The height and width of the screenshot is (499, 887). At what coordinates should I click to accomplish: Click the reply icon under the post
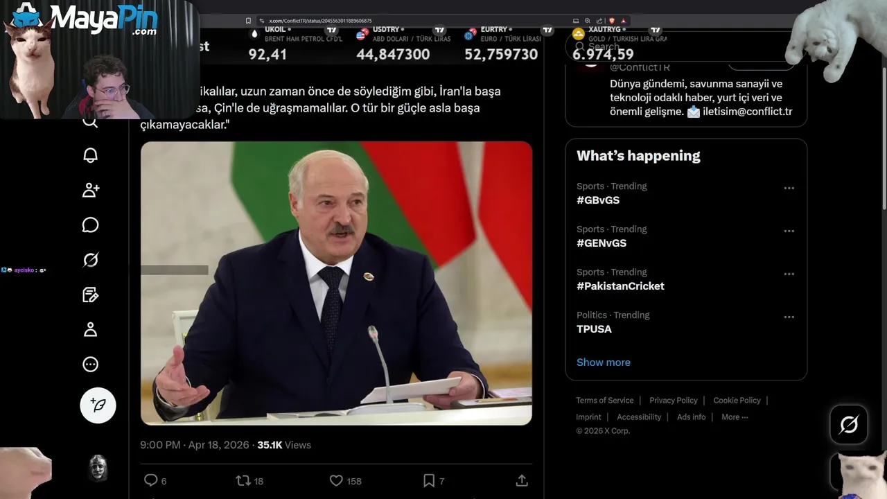[x=150, y=480]
